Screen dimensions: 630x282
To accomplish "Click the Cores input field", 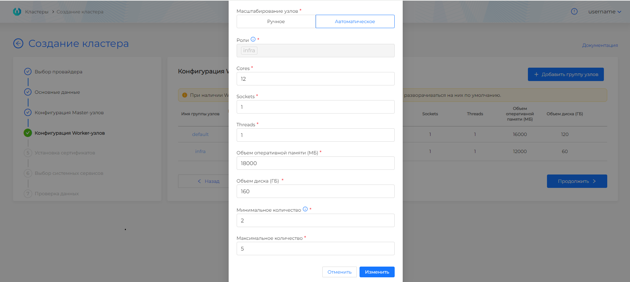I will pos(315,79).
